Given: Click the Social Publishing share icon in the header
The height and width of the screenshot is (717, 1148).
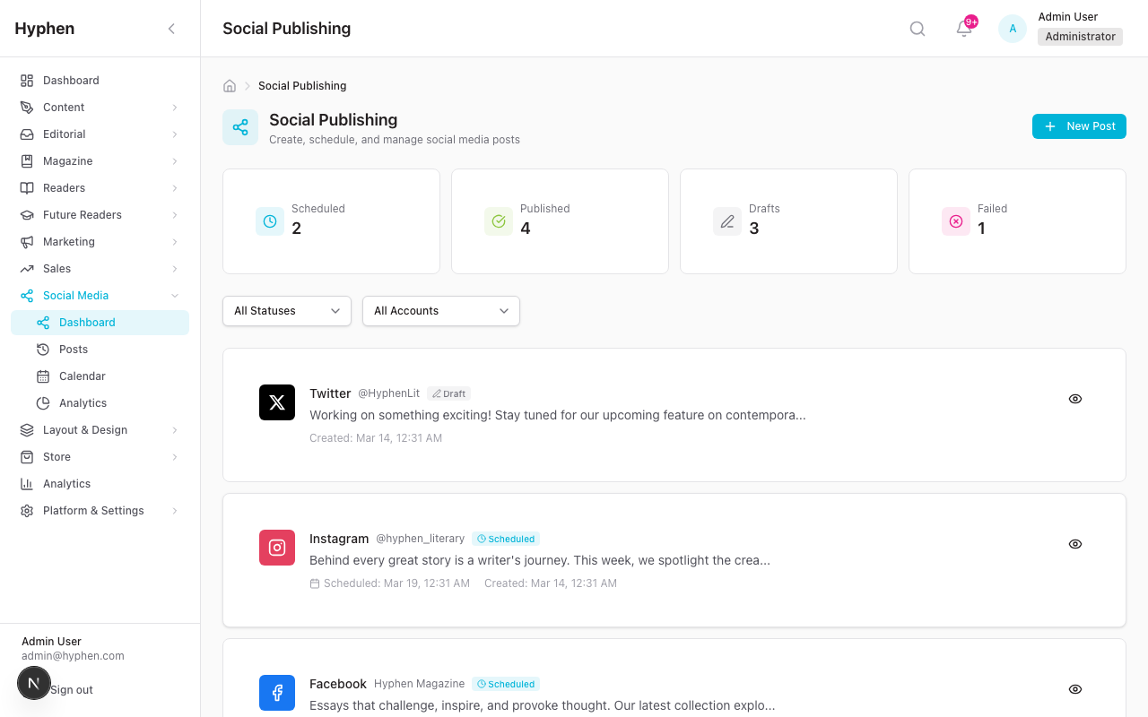Looking at the screenshot, I should pyautogui.click(x=240, y=126).
